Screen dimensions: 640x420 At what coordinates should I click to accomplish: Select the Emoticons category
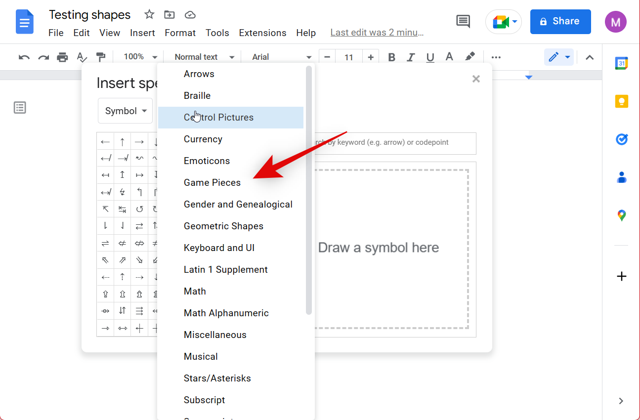(x=231, y=161)
